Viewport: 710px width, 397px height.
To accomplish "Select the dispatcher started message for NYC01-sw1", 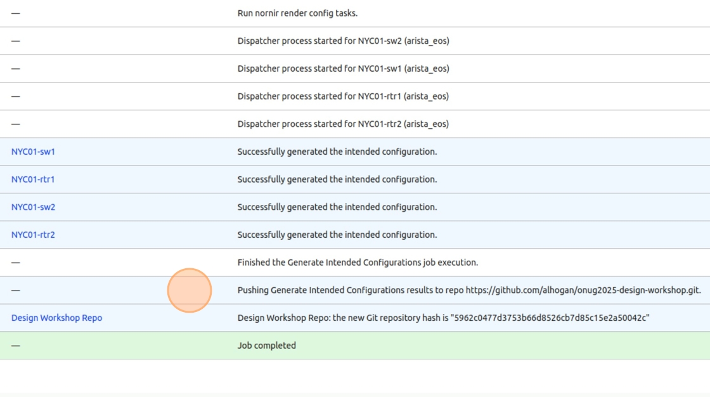I will coord(343,68).
